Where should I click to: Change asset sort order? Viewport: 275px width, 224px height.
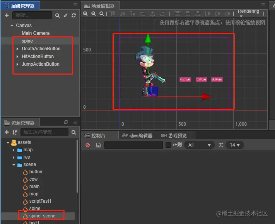pos(15,132)
